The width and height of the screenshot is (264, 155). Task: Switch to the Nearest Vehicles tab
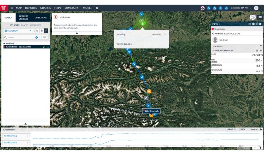[x=24, y=18]
